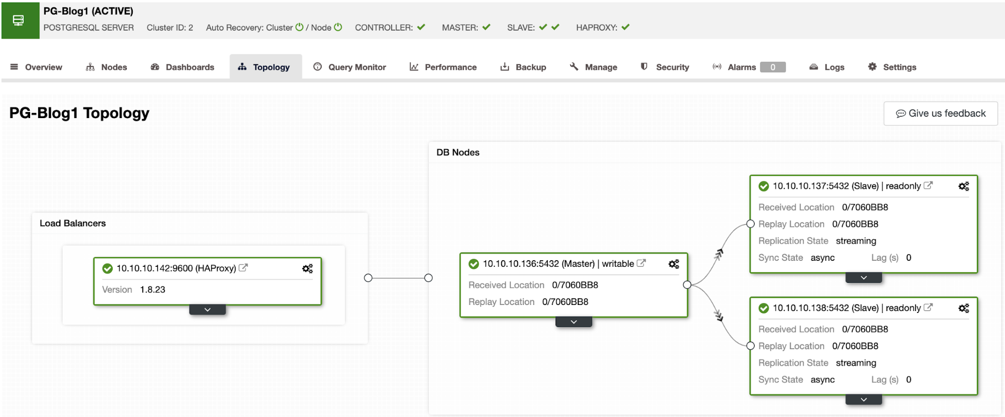Open the Backup tab
1005x417 pixels.
[x=523, y=67]
